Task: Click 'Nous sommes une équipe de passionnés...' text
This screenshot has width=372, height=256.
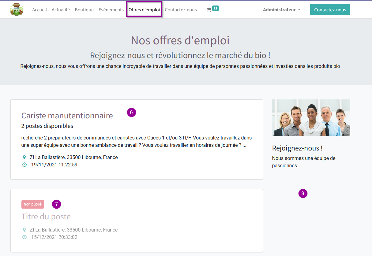Action: pyautogui.click(x=304, y=162)
